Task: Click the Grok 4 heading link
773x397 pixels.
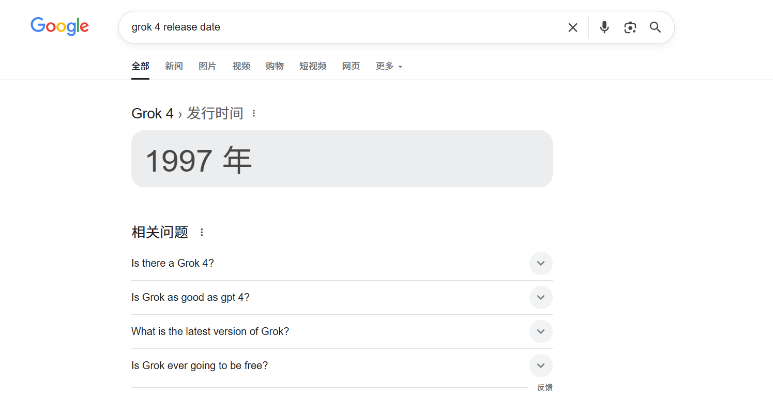Action: (x=153, y=114)
